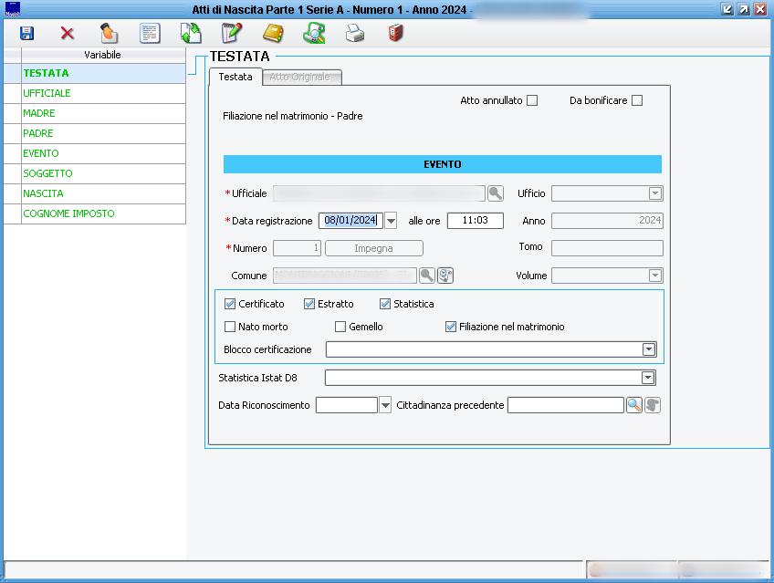Click the red X delete icon
The width and height of the screenshot is (774, 583).
(x=68, y=34)
